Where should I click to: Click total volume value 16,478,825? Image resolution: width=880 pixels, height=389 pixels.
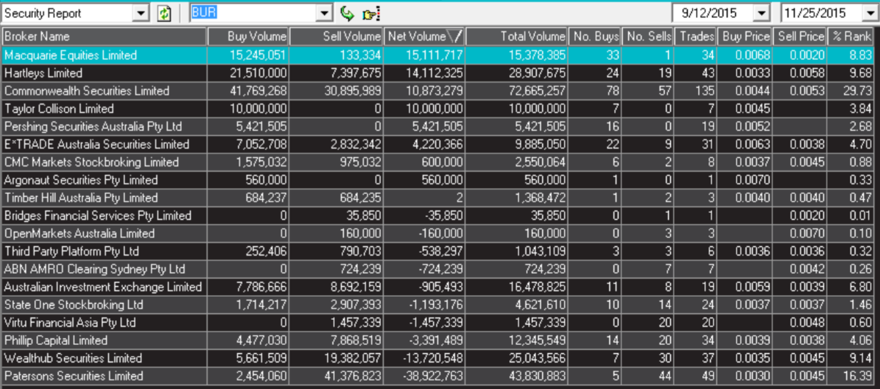(537, 287)
